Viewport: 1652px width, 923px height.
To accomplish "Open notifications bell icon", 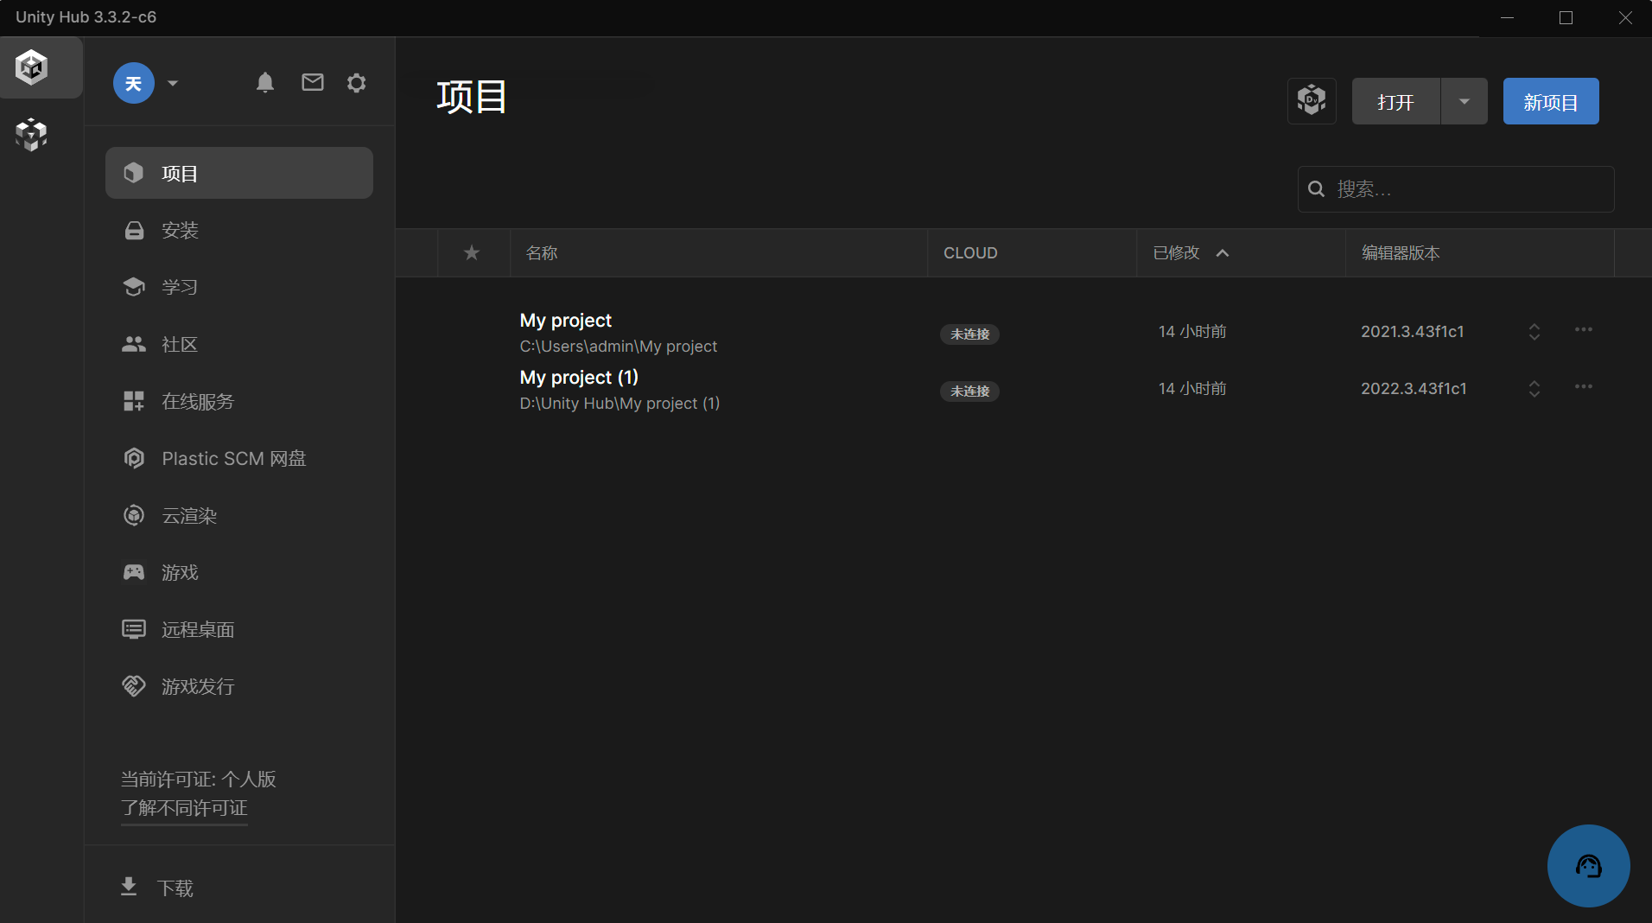I will tap(265, 82).
